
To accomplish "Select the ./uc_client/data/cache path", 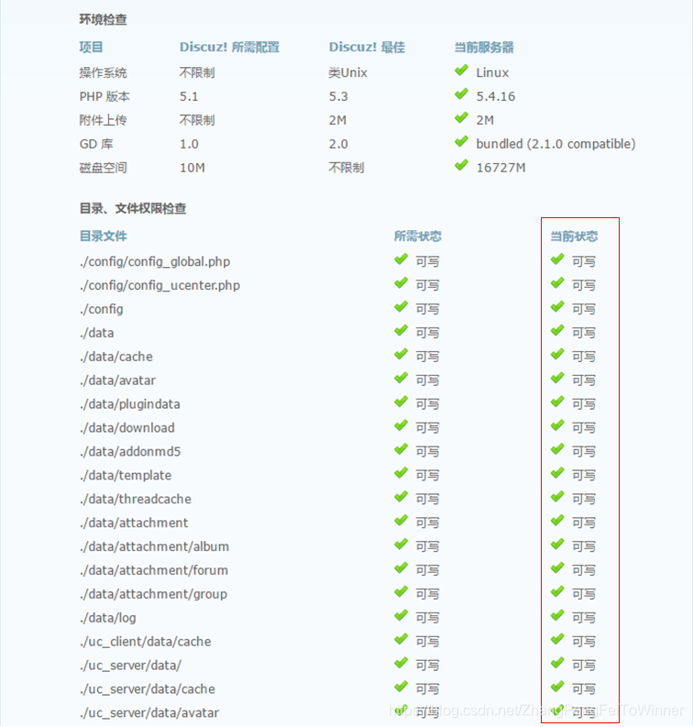I will click(x=145, y=642).
